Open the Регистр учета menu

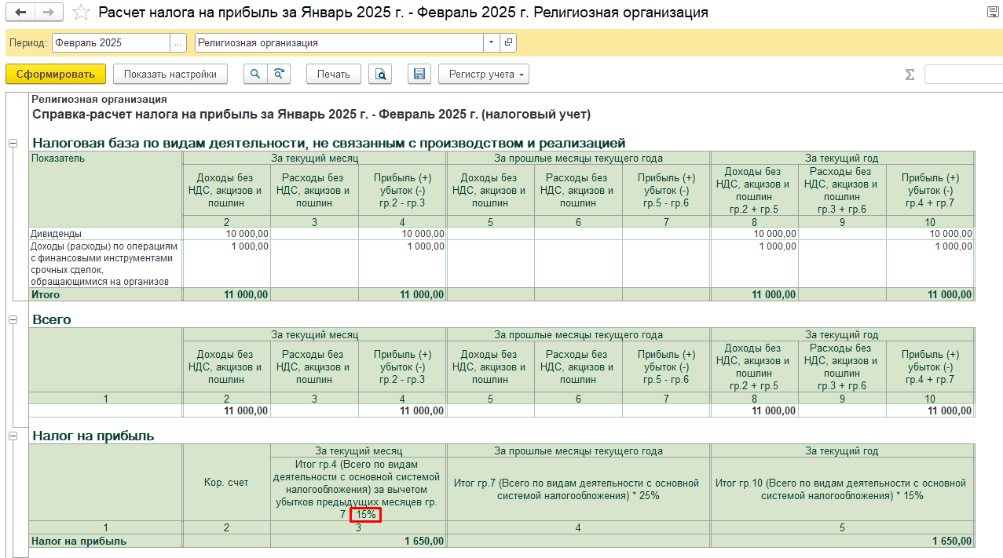point(484,74)
